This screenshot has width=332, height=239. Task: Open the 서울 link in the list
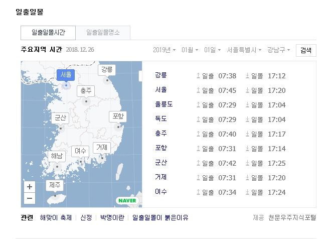(161, 90)
